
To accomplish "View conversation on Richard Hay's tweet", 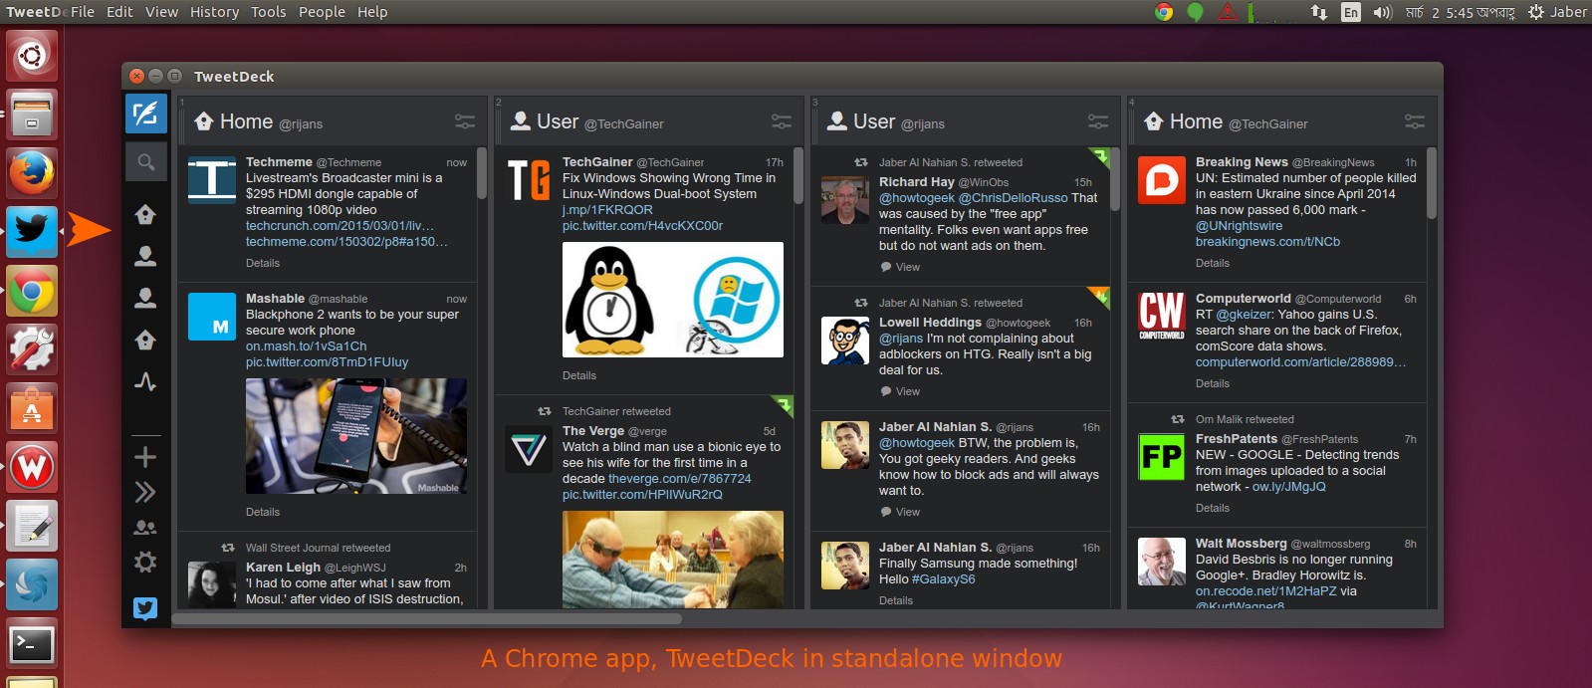I will [x=900, y=267].
